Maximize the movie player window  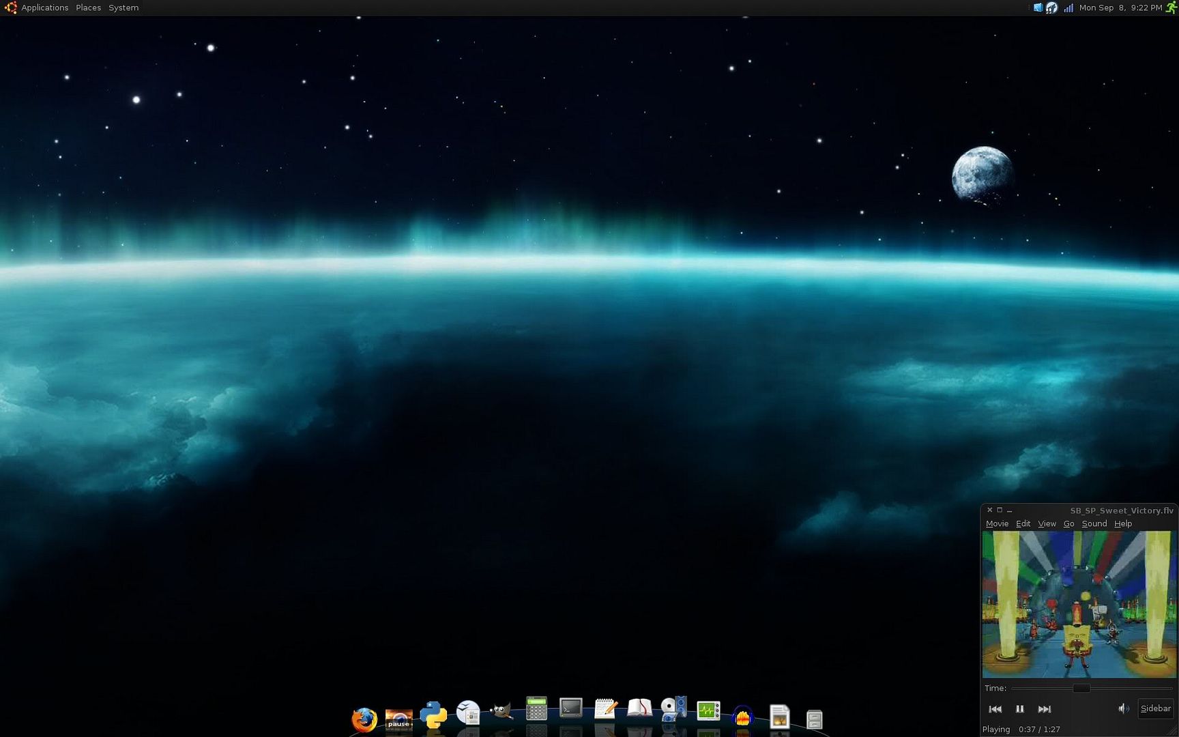coord(1000,510)
